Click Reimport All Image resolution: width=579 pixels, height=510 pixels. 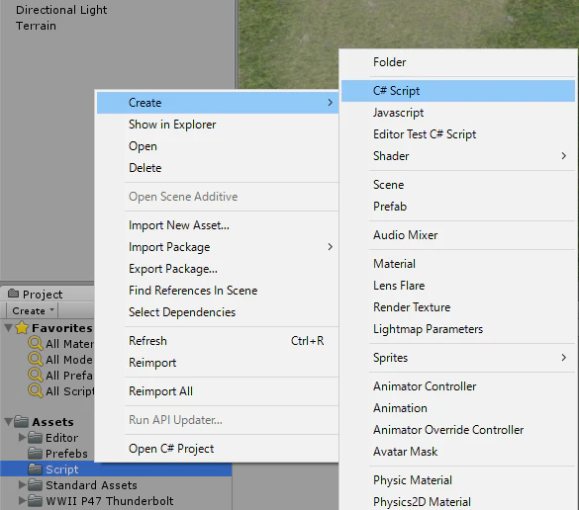(218, 391)
